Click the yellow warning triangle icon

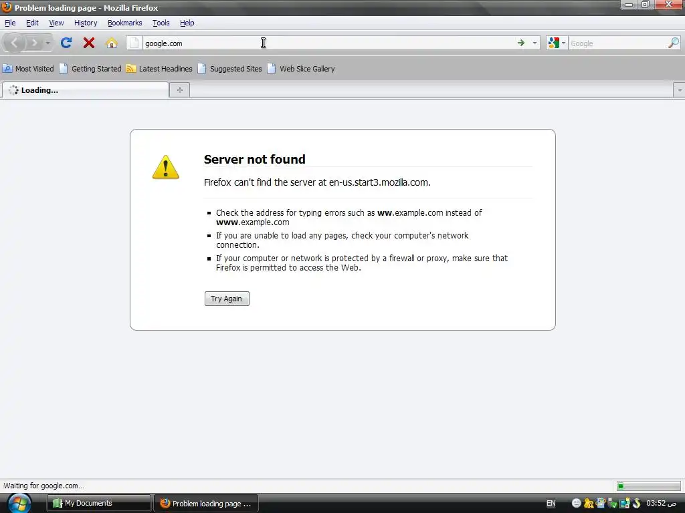tap(166, 167)
